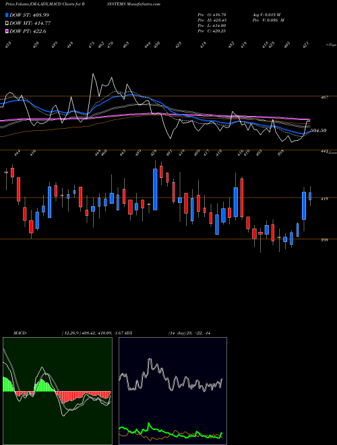Click the 'MACD:' panel heading

[20, 333]
